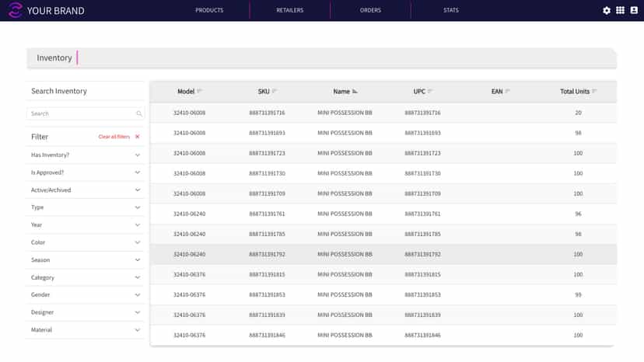Select SKU 888731391723 cell
644x362 pixels.
pos(267,153)
